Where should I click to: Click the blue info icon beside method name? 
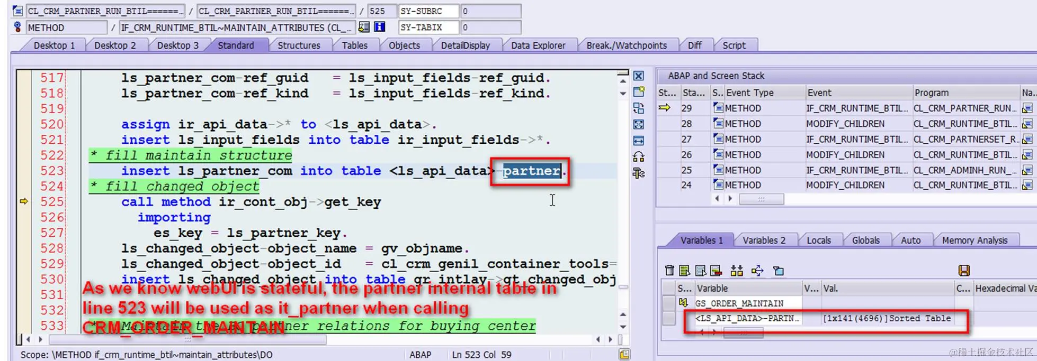pyautogui.click(x=380, y=27)
